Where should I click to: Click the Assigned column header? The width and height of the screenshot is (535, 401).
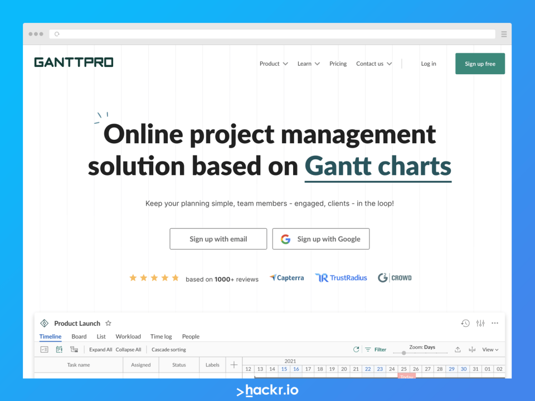[x=141, y=365]
